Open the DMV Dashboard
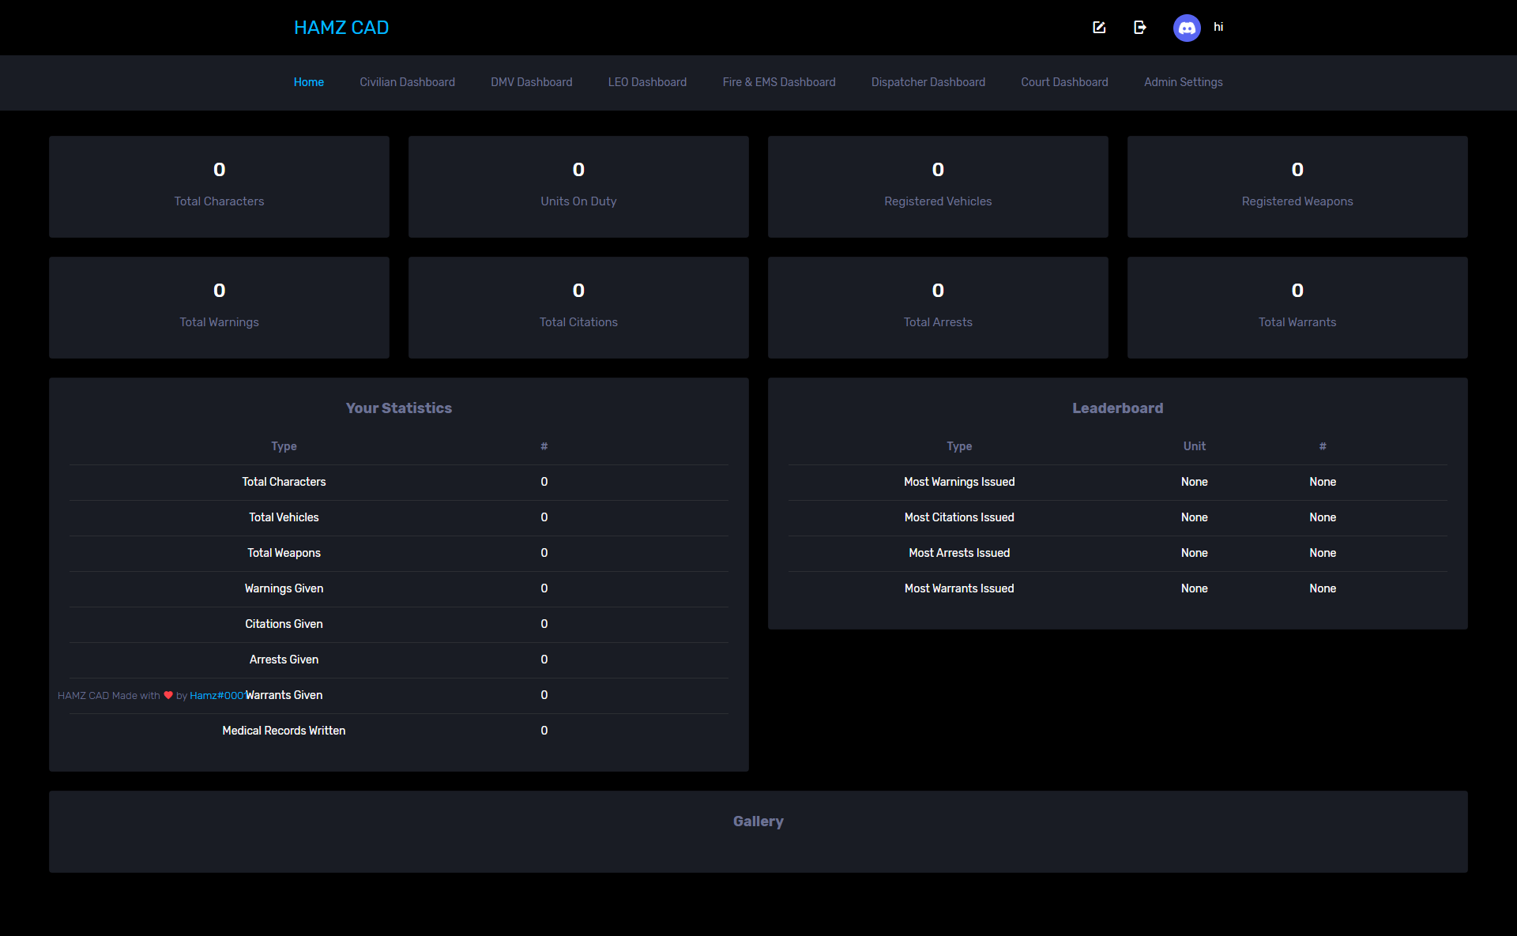Screen dimensions: 1517x936 click(x=532, y=82)
